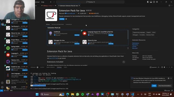174x97 pixels.
Task: Close the Extension Pack for Java tab
Action: [79, 5]
